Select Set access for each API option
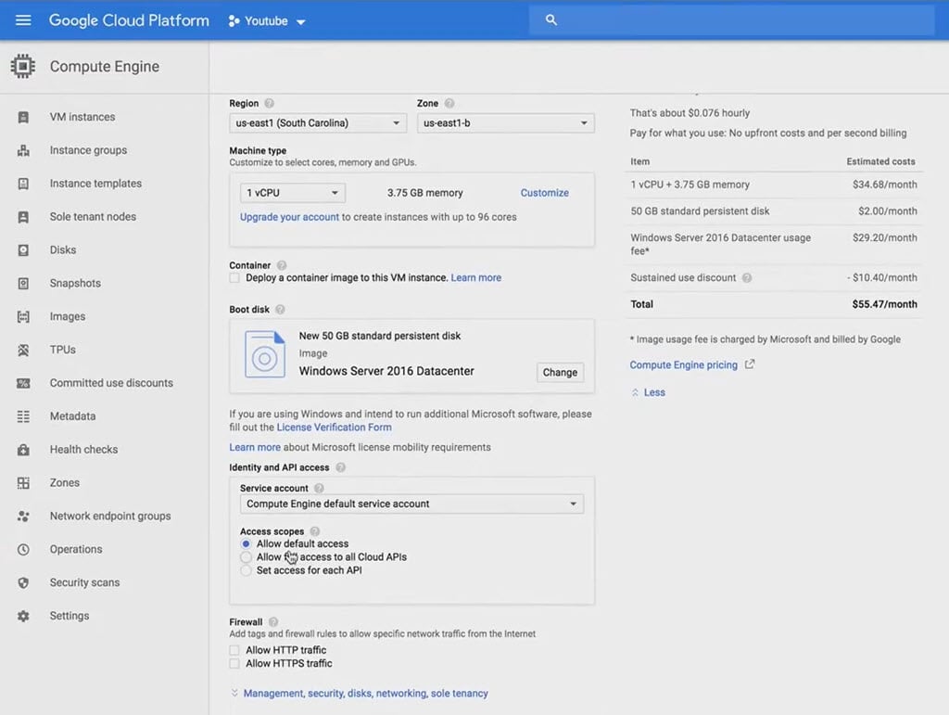The image size is (949, 715). 246,570
